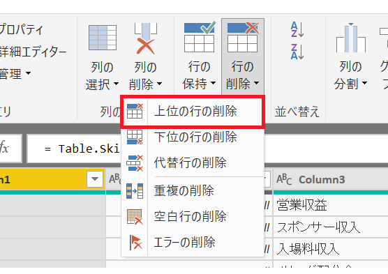
Task: Choose 代替行の削除 from the menu
Action: point(193,162)
